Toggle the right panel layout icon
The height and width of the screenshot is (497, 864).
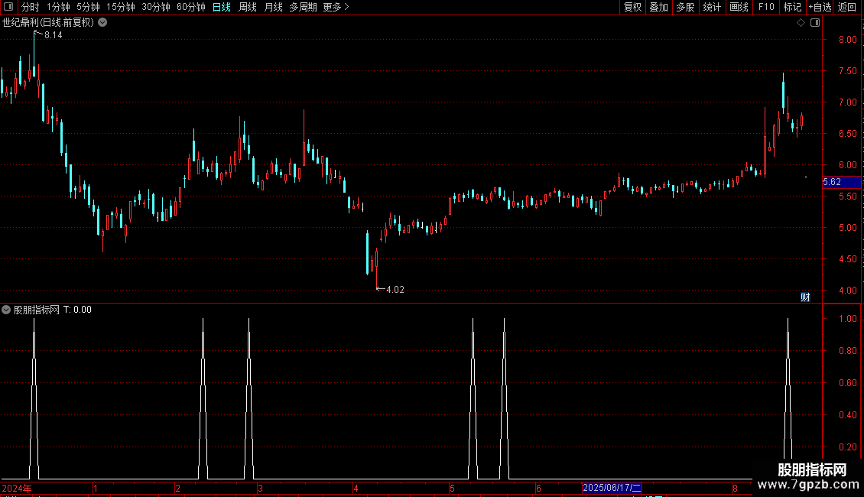pyautogui.click(x=815, y=23)
